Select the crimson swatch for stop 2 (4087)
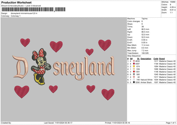This screenshot has height=125, width=177. [134, 64]
